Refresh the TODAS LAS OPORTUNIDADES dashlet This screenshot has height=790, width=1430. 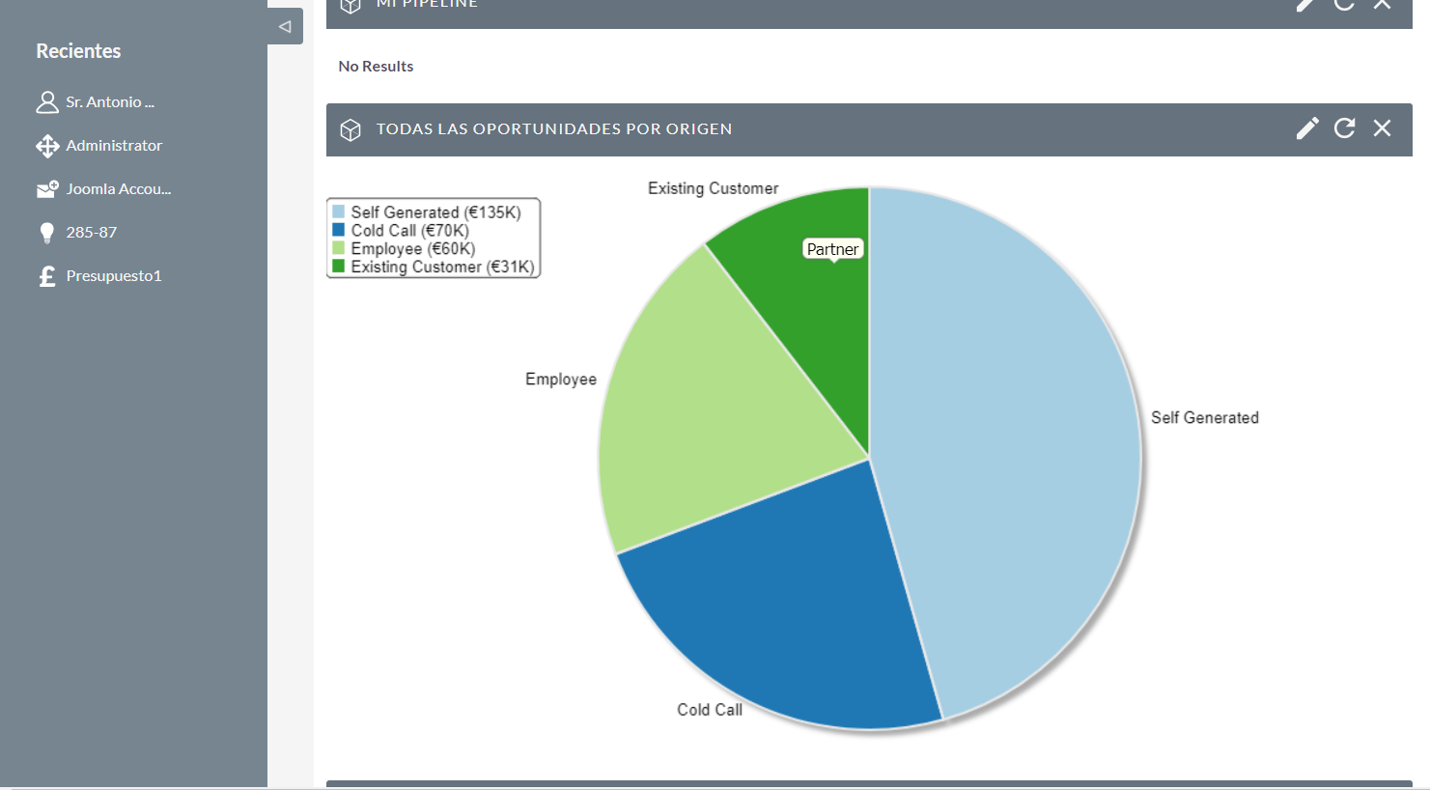(x=1344, y=127)
